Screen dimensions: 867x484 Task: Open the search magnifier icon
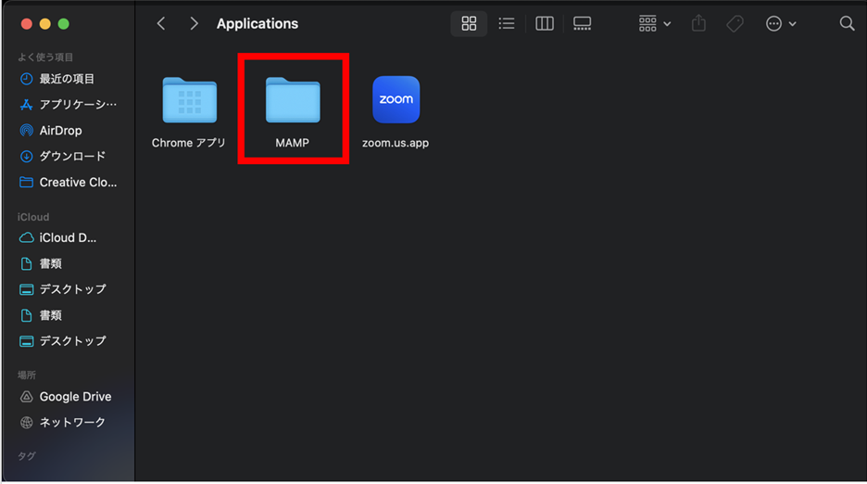tap(847, 24)
